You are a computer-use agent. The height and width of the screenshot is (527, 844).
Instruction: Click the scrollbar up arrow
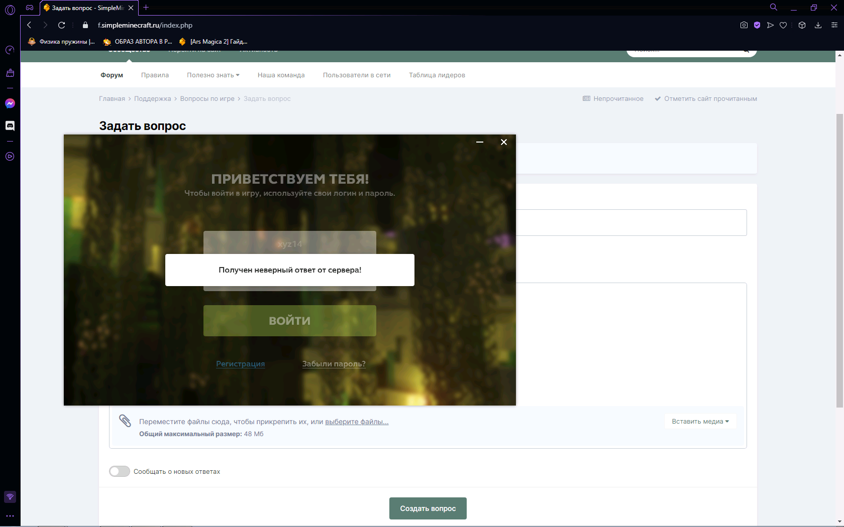point(839,55)
